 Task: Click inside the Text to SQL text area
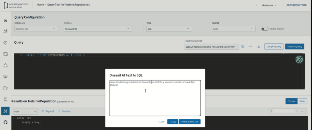click(x=155, y=98)
